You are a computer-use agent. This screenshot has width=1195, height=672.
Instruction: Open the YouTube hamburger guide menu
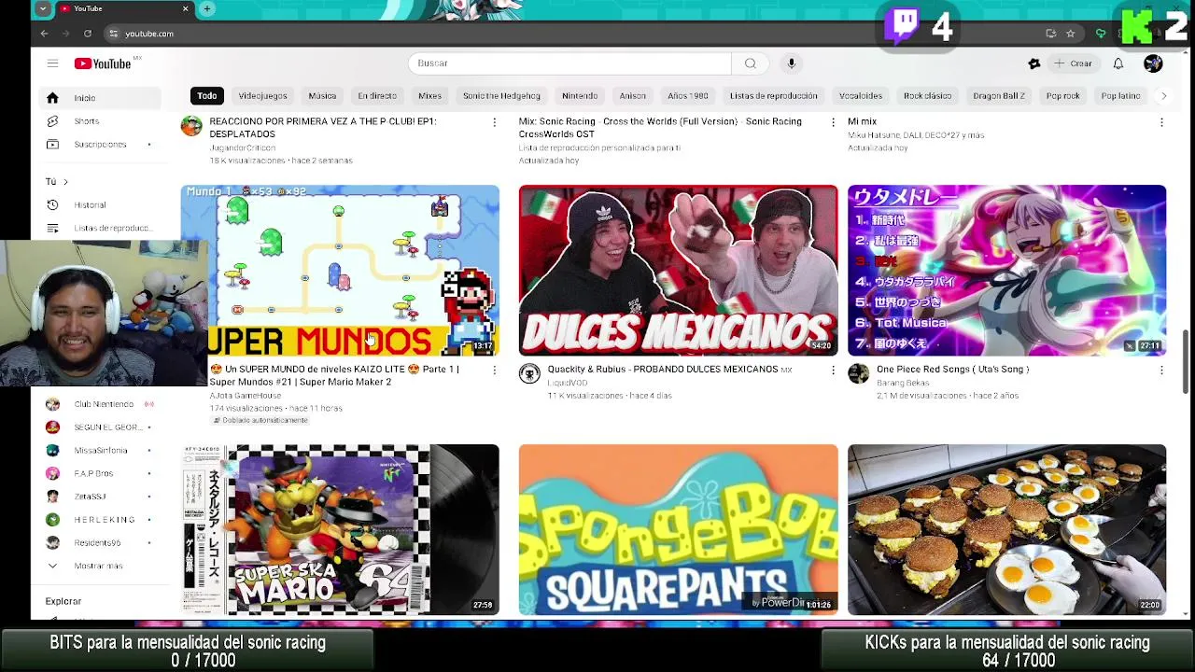click(x=52, y=63)
